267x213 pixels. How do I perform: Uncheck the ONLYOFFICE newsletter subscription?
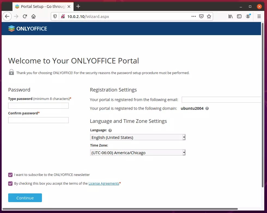(x=10, y=175)
